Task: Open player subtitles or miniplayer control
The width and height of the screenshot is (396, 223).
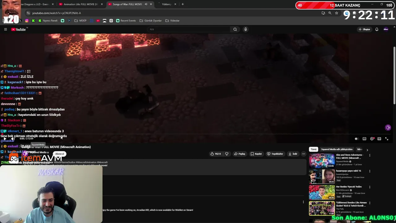Action: pyautogui.click(x=364, y=139)
